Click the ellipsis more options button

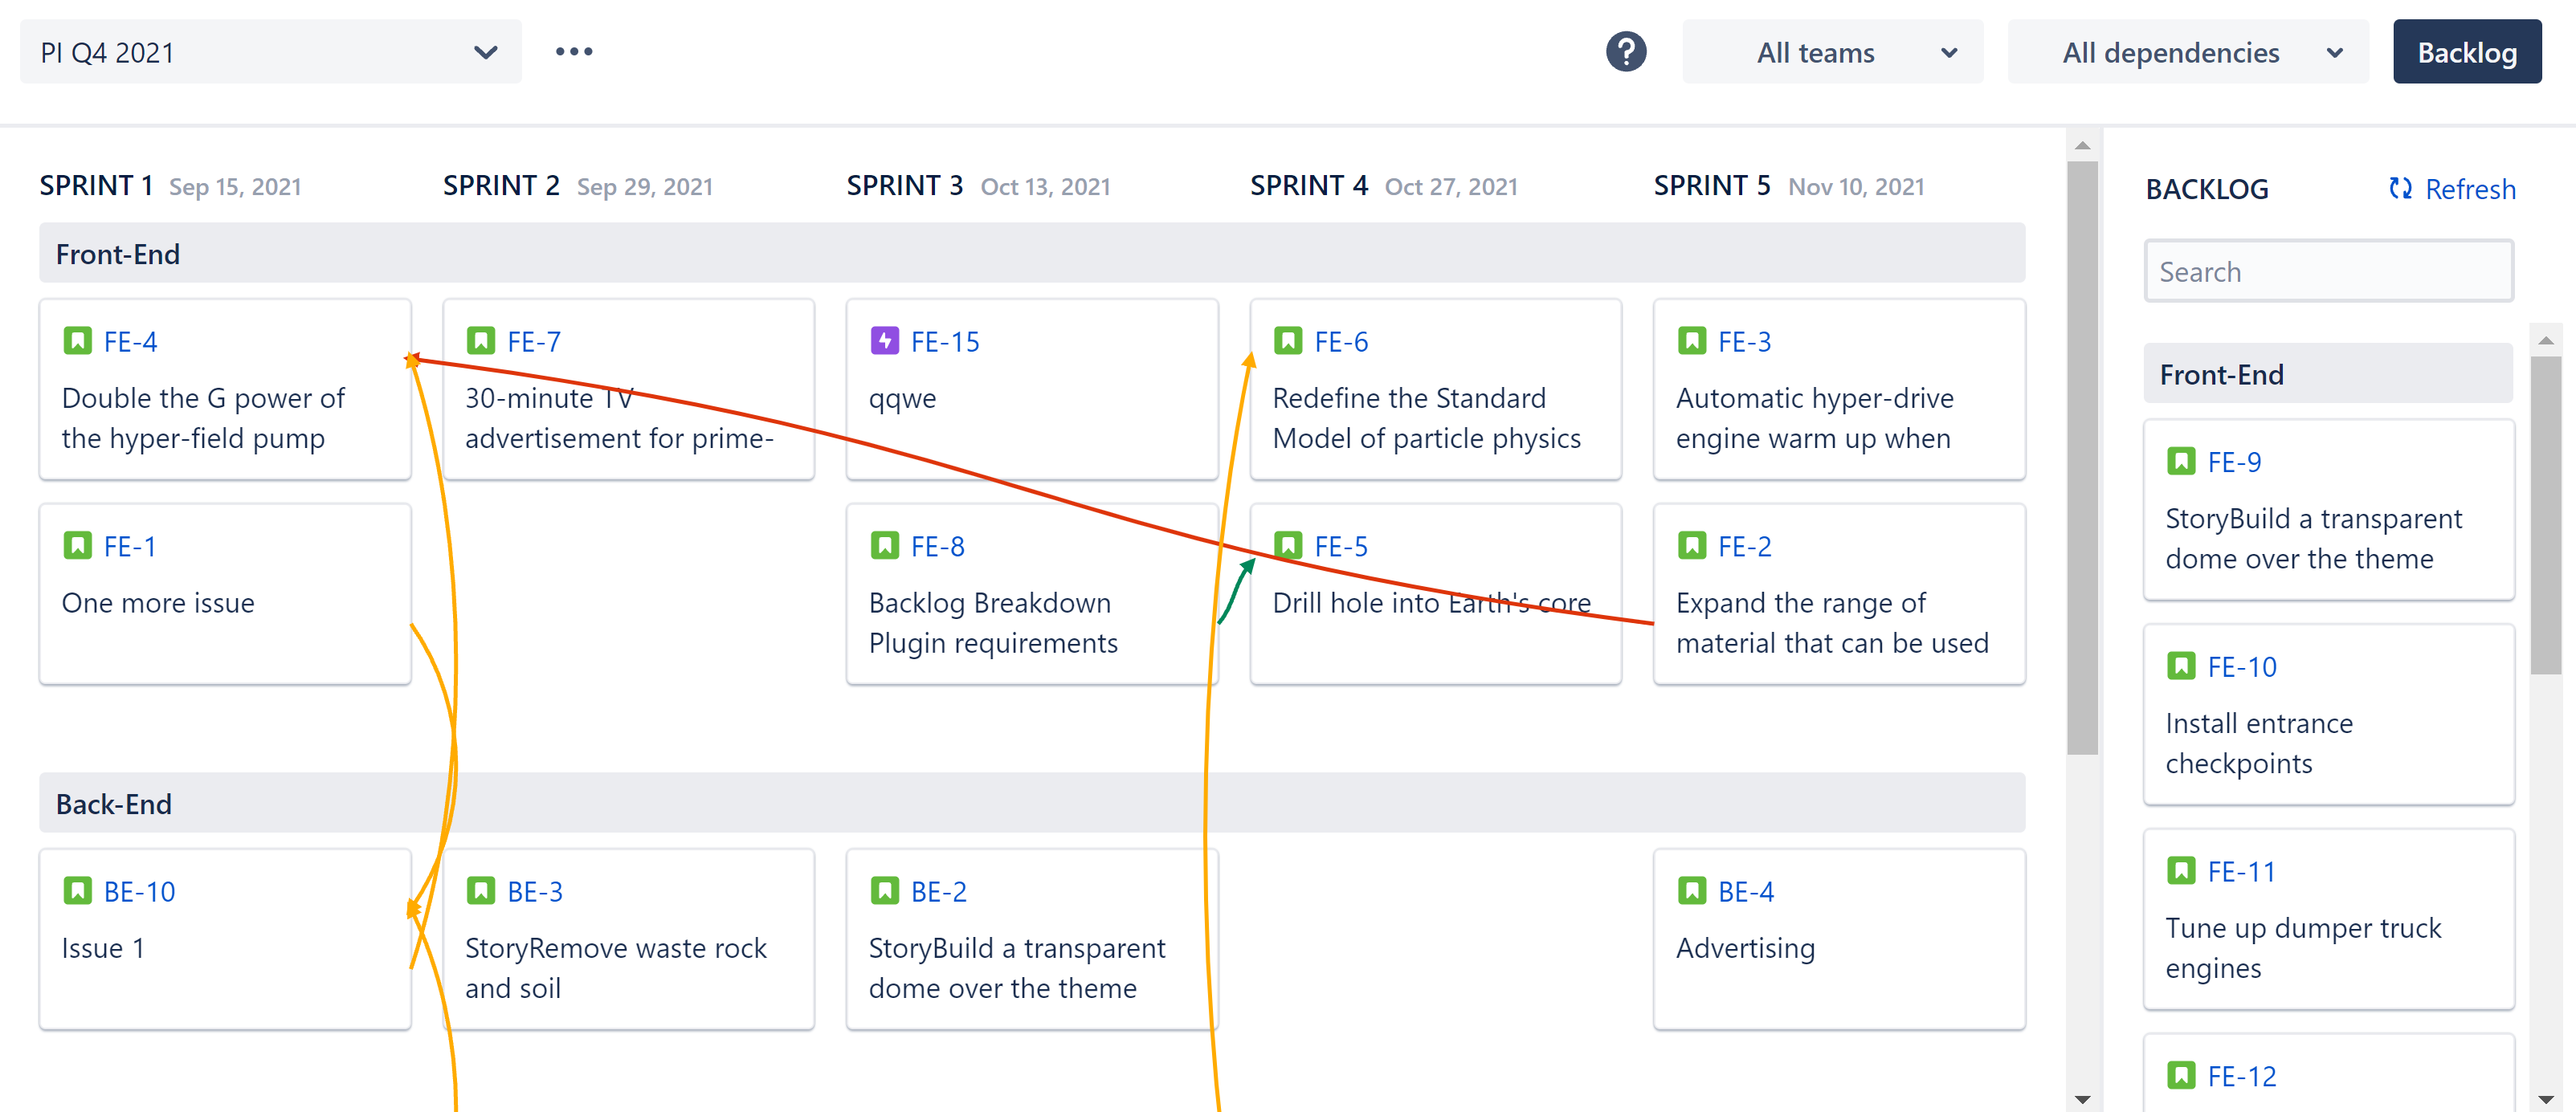click(577, 52)
